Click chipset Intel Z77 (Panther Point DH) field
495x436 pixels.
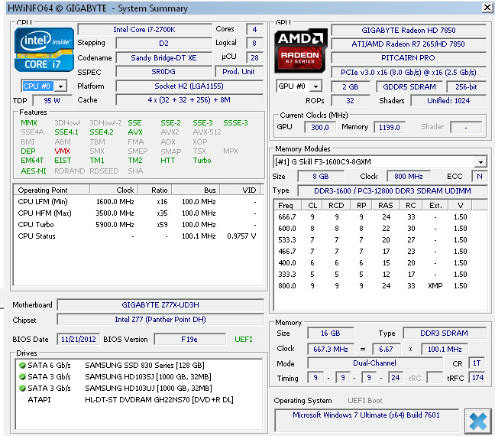tap(160, 319)
